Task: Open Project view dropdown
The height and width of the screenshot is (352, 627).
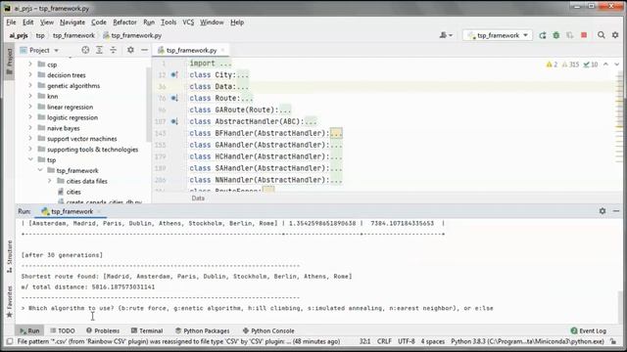Action: [x=40, y=50]
